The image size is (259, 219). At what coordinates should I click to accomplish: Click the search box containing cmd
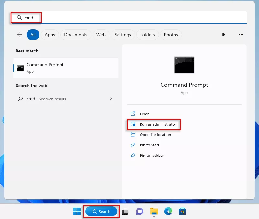[x=129, y=18]
